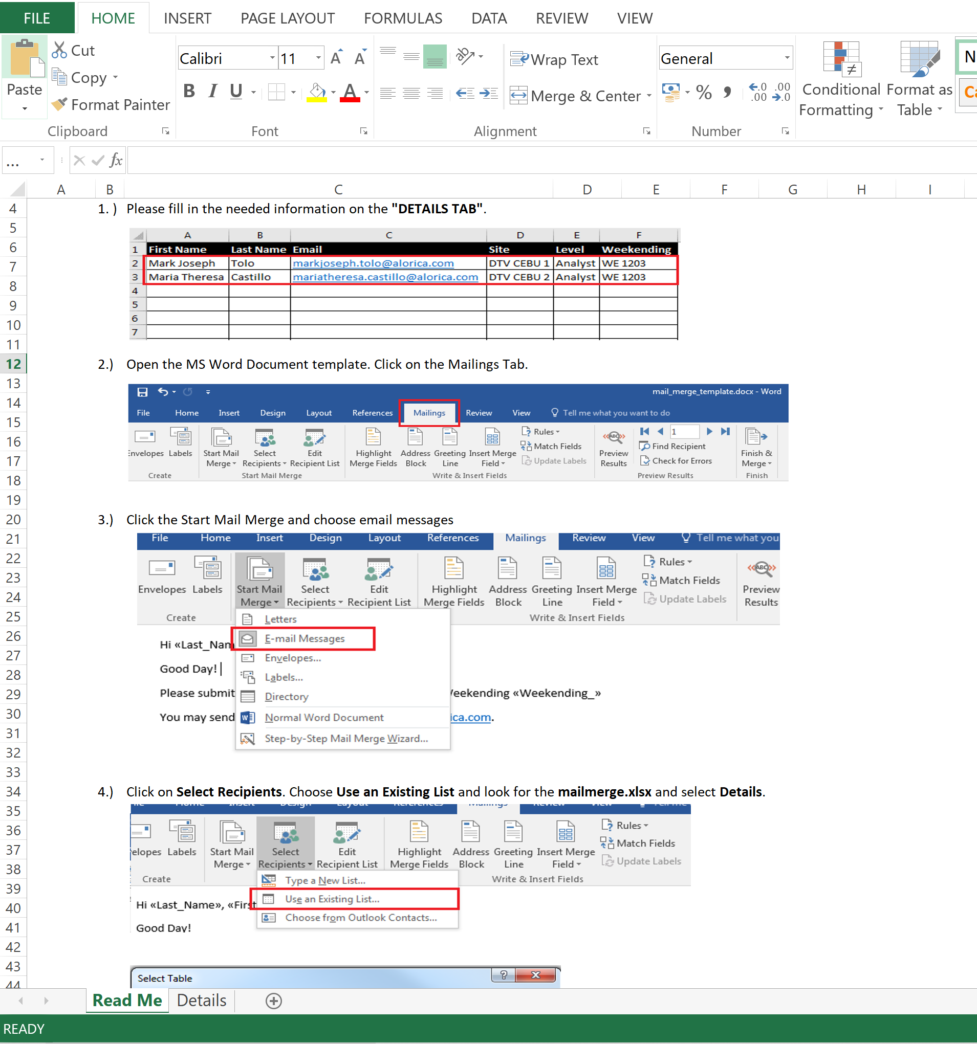Decrease the font size with the small A

(360, 57)
